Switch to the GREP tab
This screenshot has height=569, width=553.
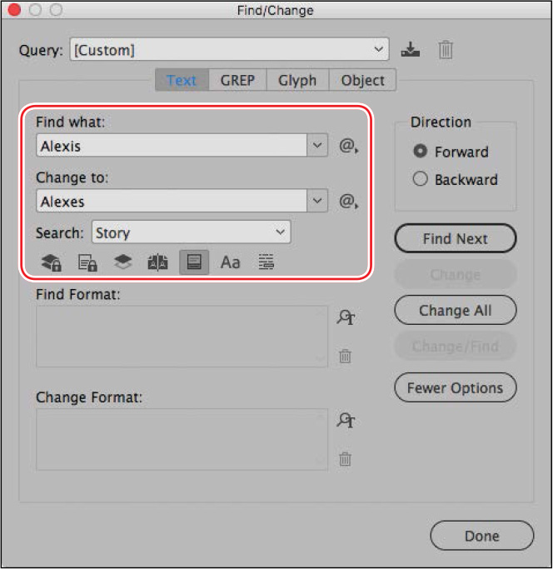pyautogui.click(x=237, y=80)
